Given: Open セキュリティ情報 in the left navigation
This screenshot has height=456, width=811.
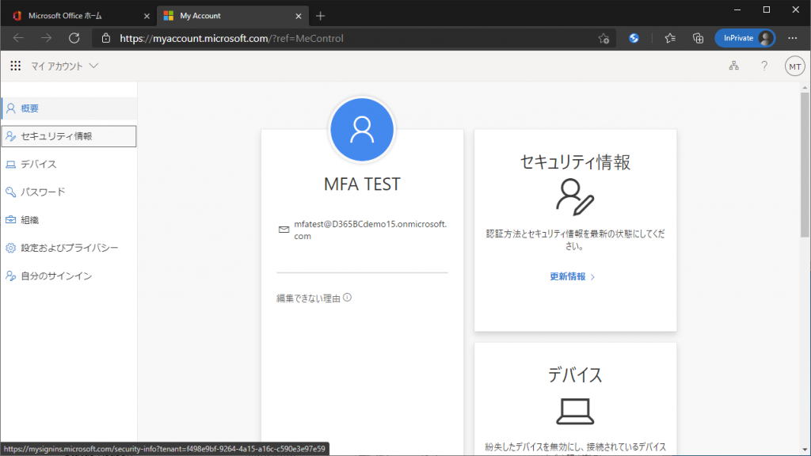Looking at the screenshot, I should 57,136.
